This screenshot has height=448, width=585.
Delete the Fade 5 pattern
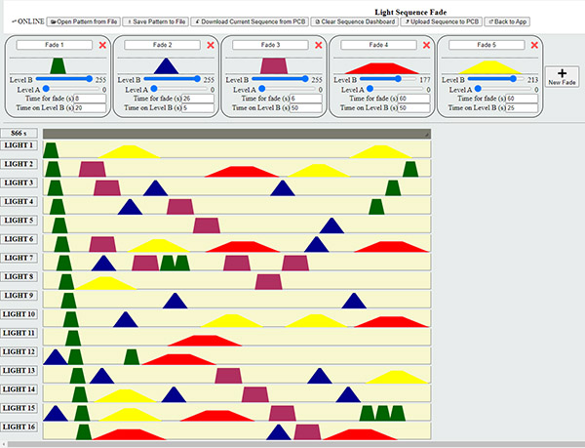pyautogui.click(x=534, y=45)
